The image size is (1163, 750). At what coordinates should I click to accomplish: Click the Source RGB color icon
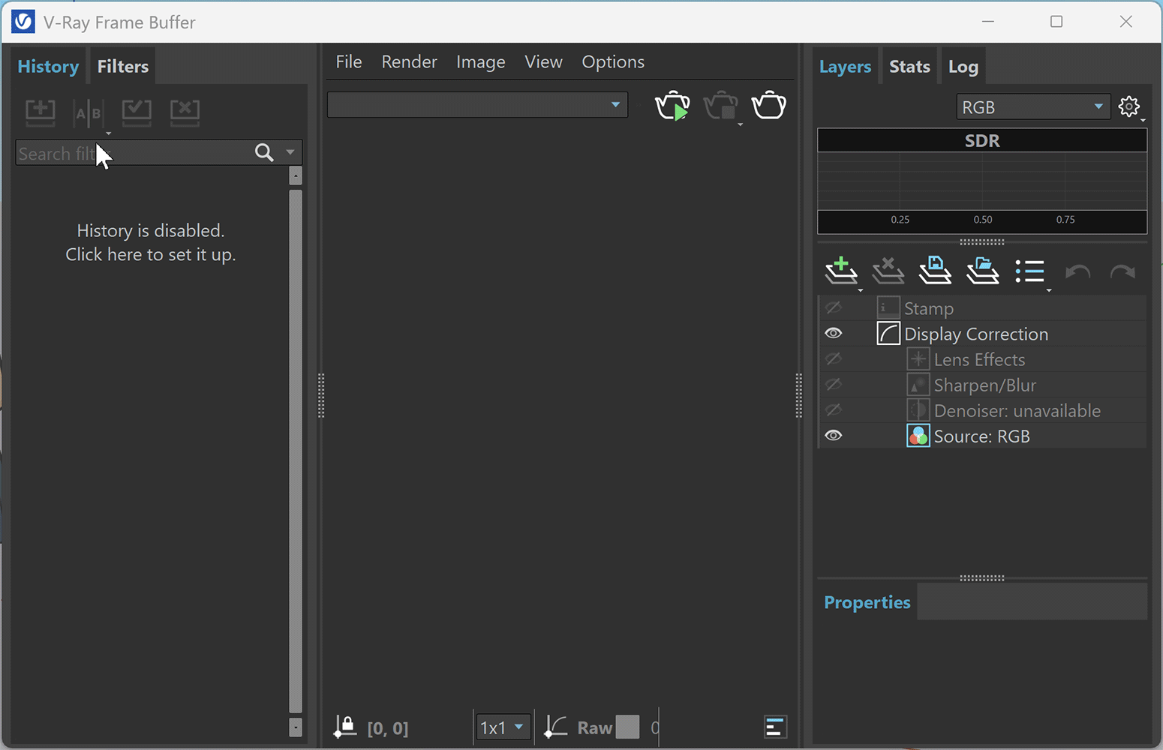coord(918,435)
